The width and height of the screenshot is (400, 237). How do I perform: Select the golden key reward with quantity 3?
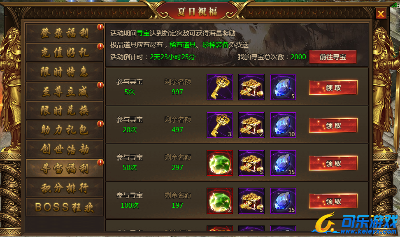pyautogui.click(x=220, y=125)
